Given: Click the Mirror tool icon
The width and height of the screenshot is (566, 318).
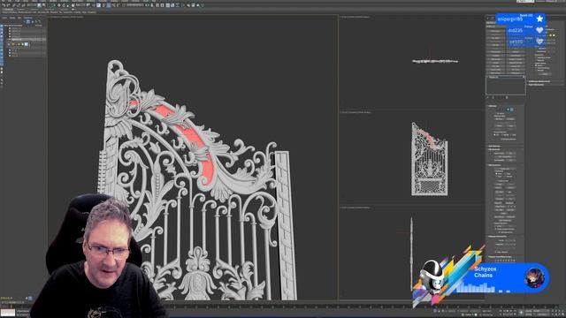Looking at the screenshot, I should (x=148, y=5).
